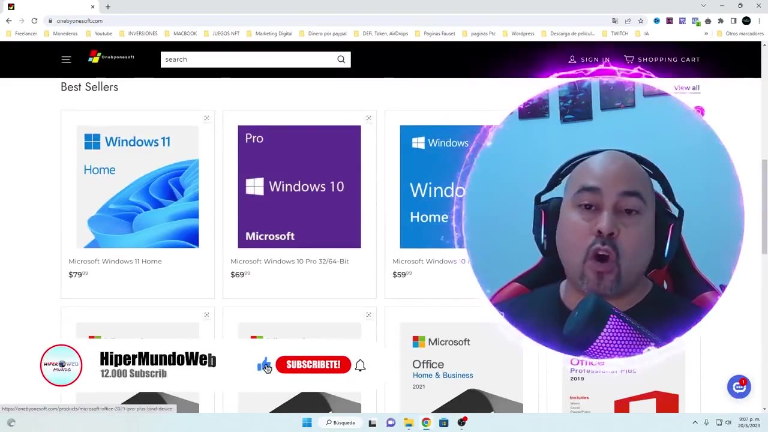The width and height of the screenshot is (768, 432).
Task: Click the View all link
Action: point(686,88)
